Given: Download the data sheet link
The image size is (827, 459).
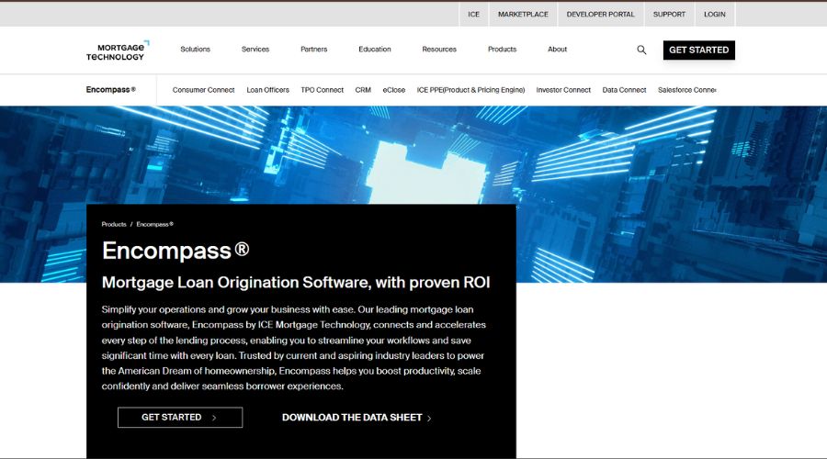Looking at the screenshot, I should click(357, 418).
